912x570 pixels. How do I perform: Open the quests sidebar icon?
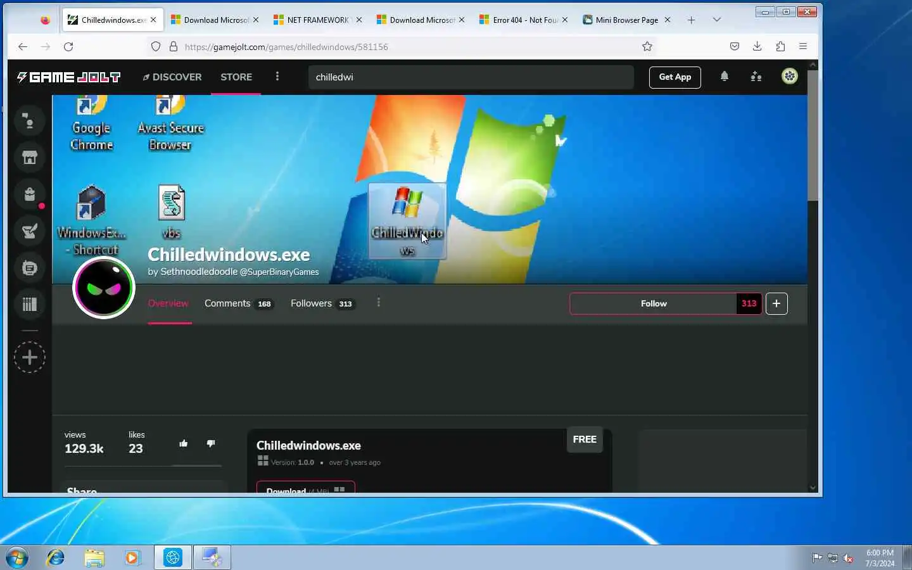click(29, 231)
